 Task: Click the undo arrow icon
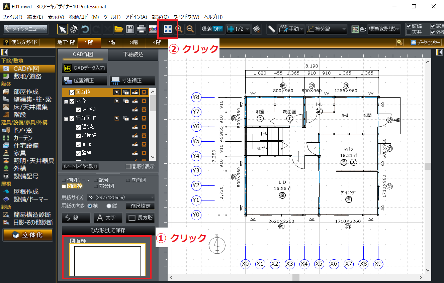click(85, 29)
